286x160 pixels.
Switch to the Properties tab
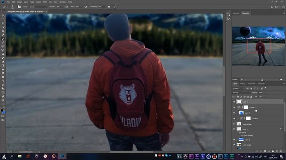(252, 84)
